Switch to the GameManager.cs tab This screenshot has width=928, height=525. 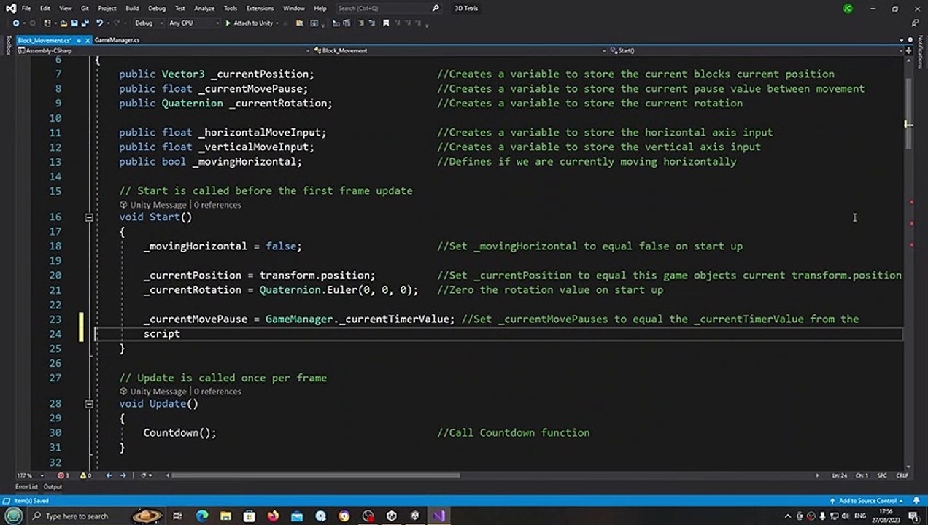click(x=117, y=40)
